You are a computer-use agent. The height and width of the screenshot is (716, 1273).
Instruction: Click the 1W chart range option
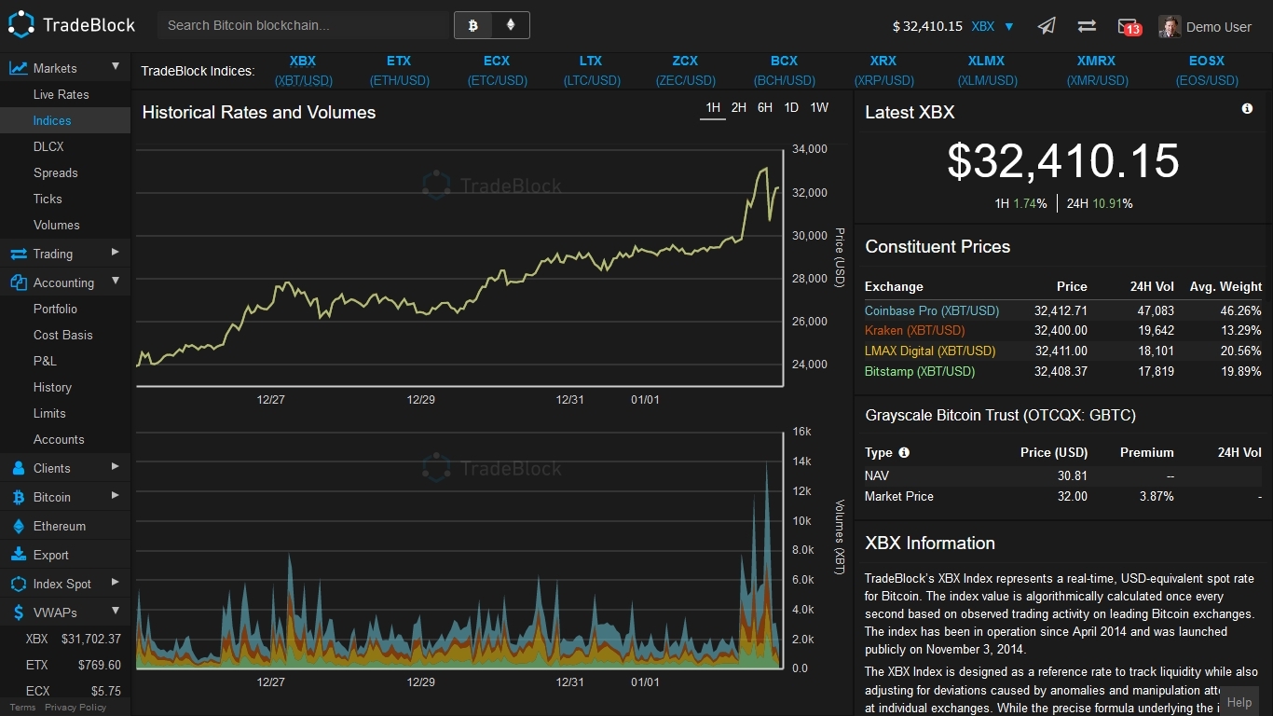point(819,108)
